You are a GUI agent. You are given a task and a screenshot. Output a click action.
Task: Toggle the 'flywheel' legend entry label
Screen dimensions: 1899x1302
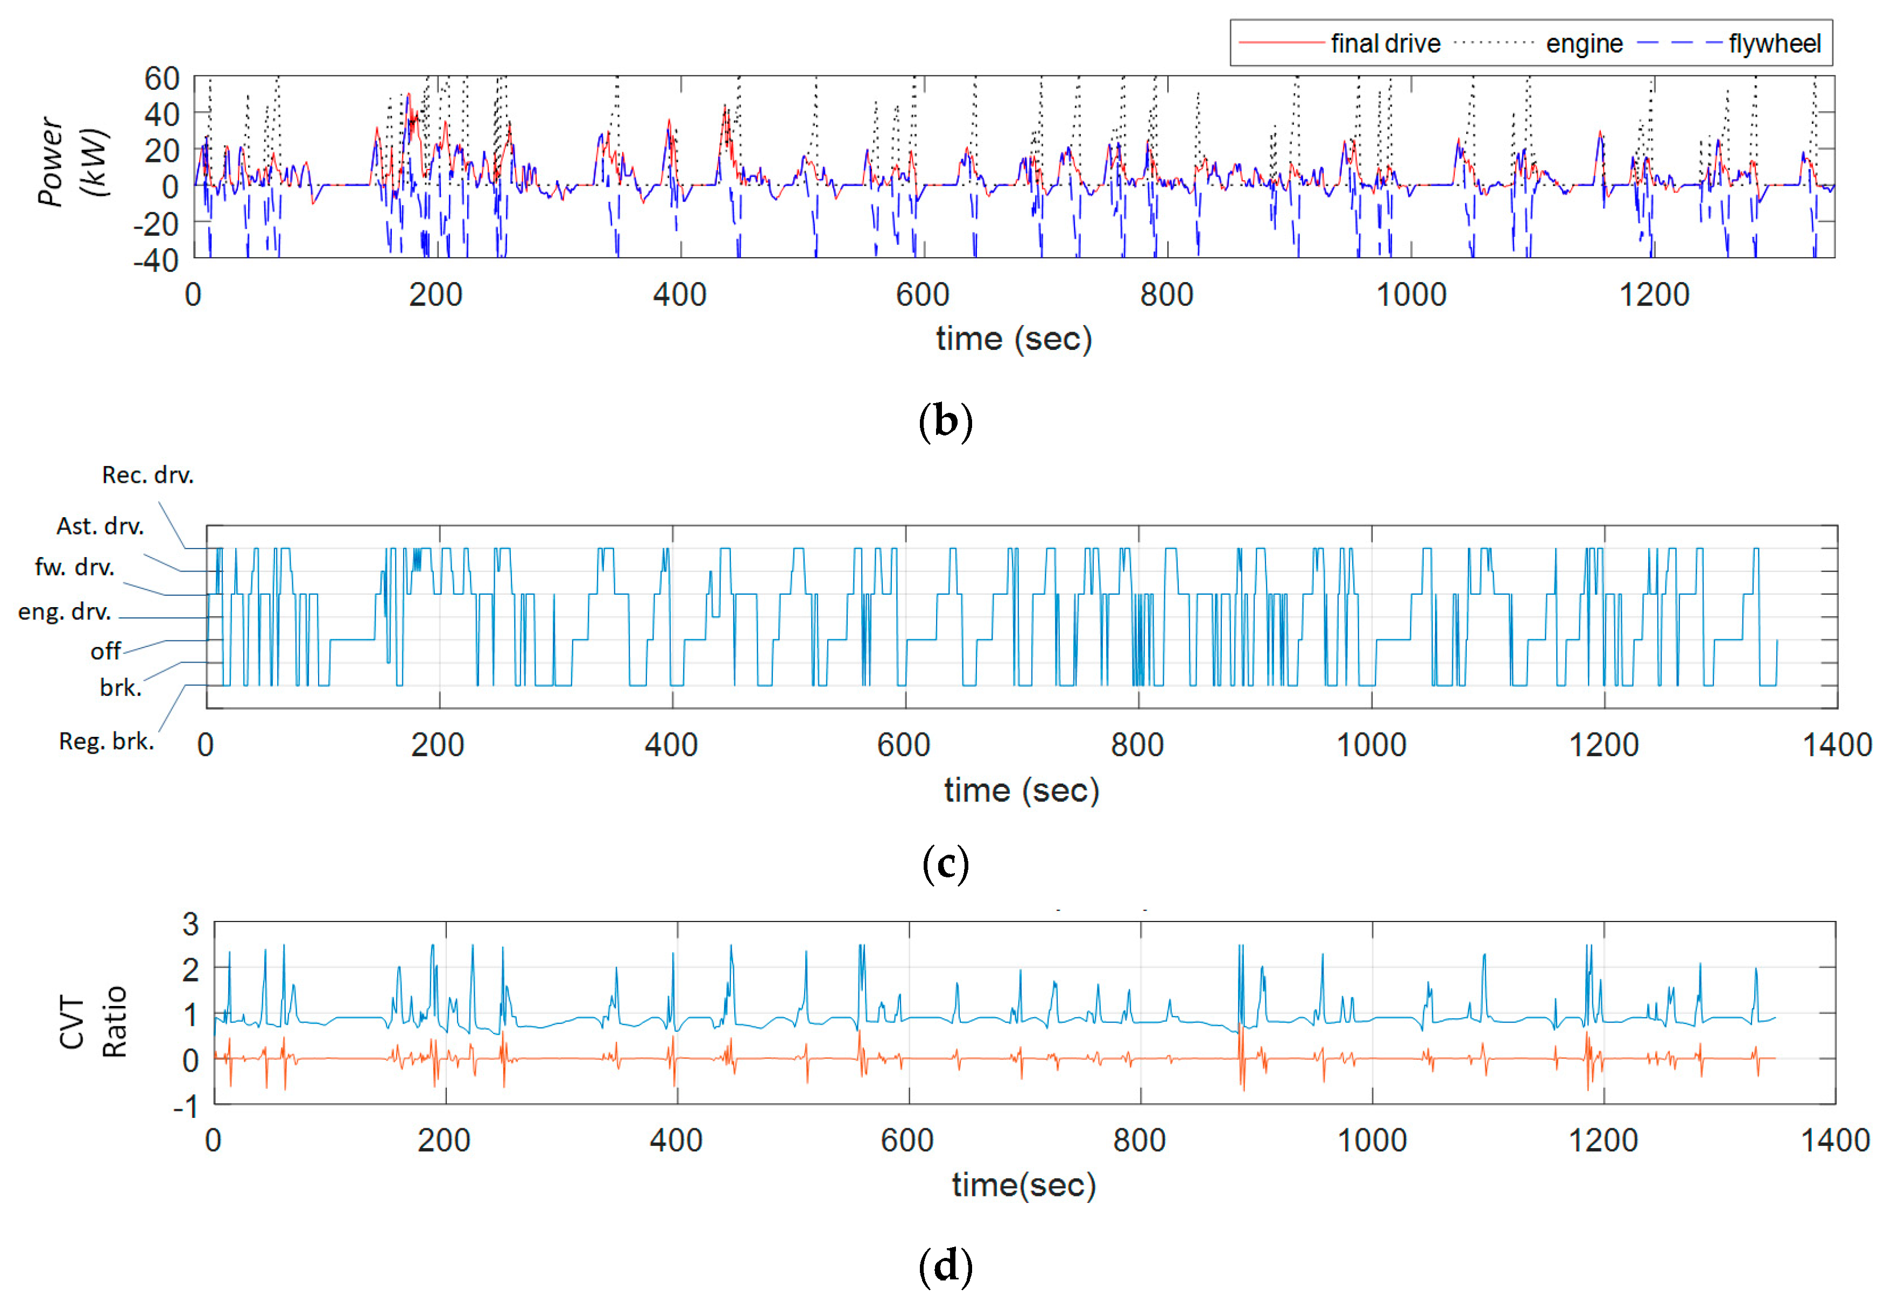1775,43
